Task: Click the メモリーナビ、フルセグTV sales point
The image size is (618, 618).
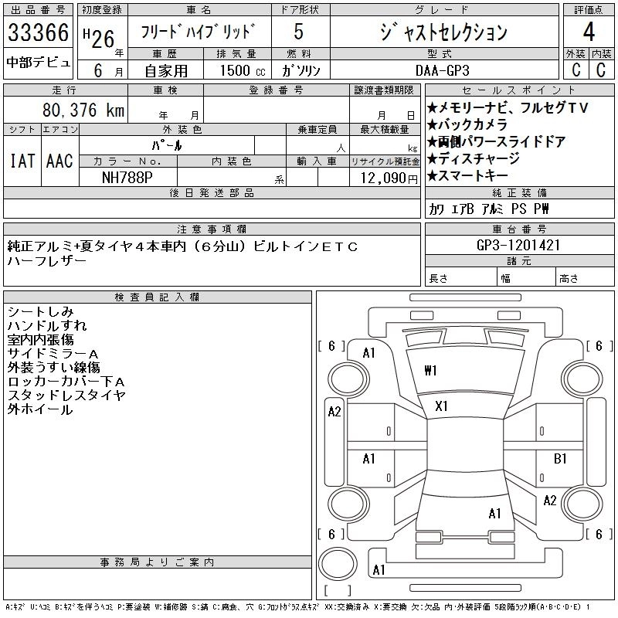Action: [x=508, y=108]
